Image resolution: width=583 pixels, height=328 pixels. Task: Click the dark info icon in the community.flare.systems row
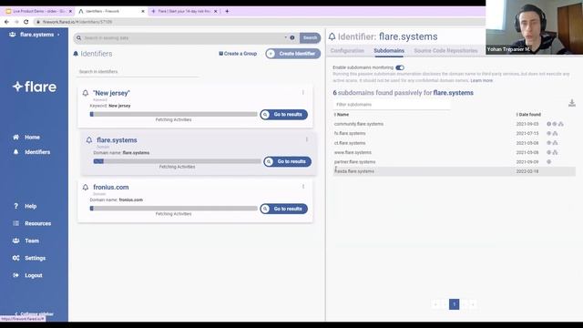click(548, 124)
